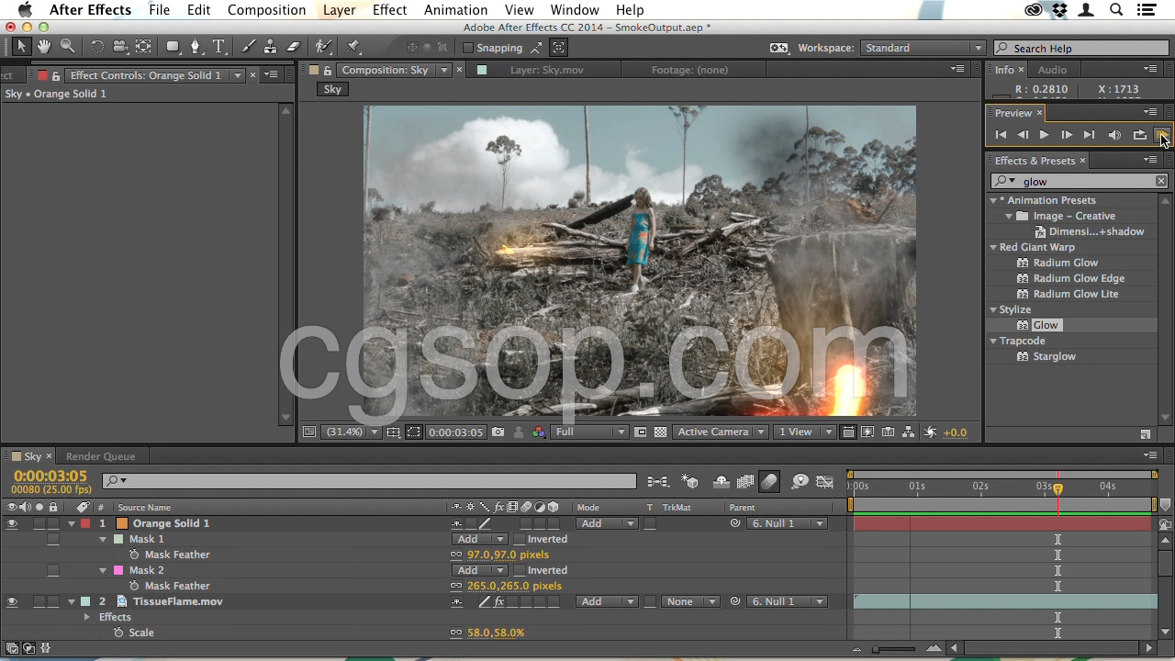The width and height of the screenshot is (1175, 661).
Task: Click the Motion Blur enable icon in timeline
Action: [769, 482]
